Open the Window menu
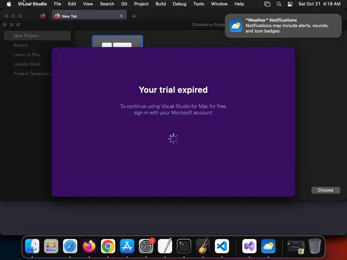 pos(219,4)
